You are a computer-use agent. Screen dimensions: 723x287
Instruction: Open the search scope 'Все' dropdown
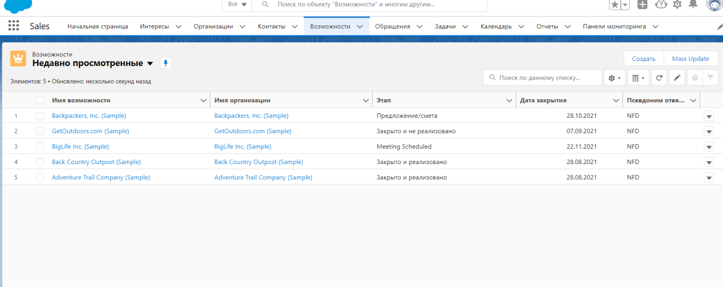[x=237, y=5]
